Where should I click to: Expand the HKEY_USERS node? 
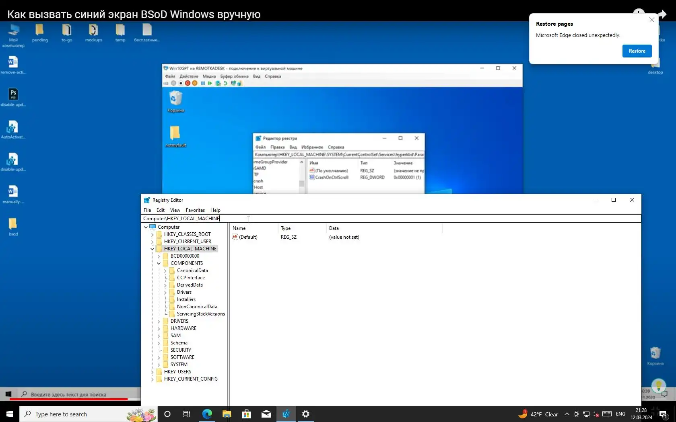[x=152, y=372]
